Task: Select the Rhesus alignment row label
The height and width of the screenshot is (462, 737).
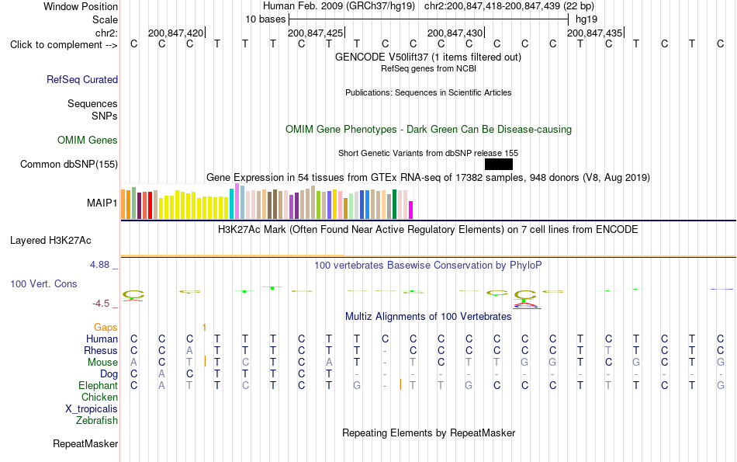Action: pyautogui.click(x=101, y=350)
